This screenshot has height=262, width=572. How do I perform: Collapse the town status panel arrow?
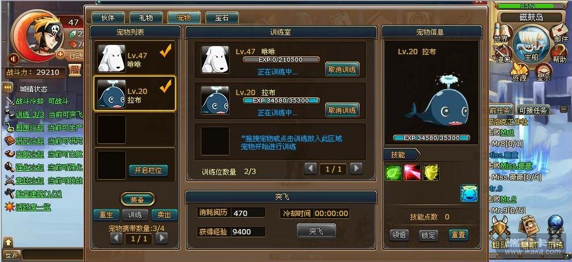7,88
